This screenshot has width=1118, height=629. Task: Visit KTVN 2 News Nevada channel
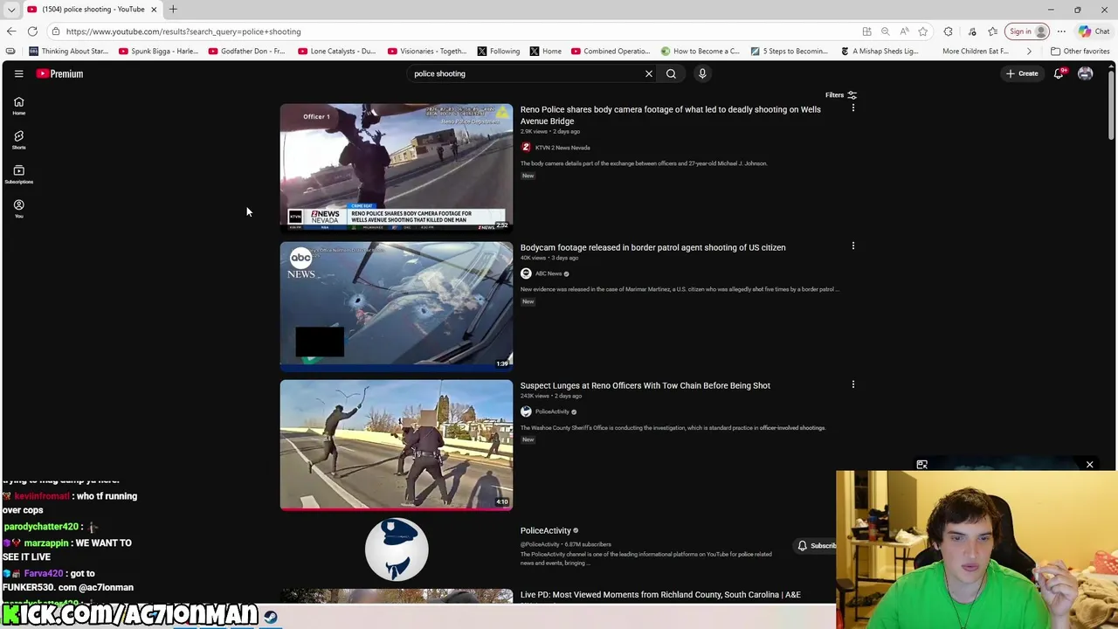[x=562, y=148]
